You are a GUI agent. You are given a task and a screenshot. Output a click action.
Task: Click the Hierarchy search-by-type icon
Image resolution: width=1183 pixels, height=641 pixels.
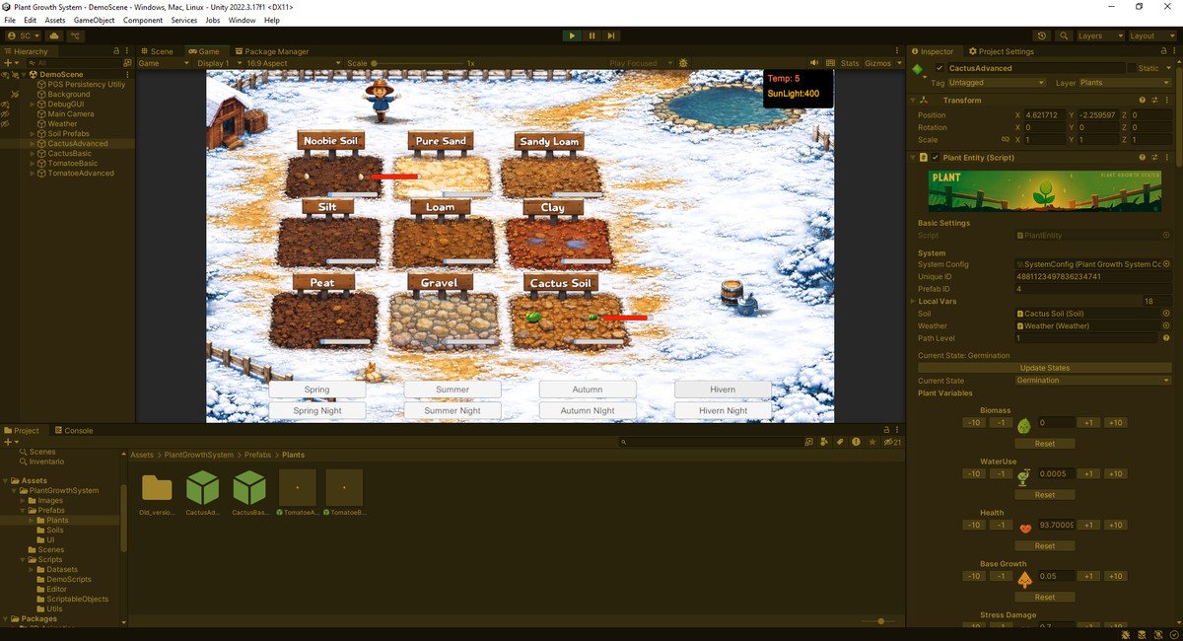pyautogui.click(x=127, y=63)
